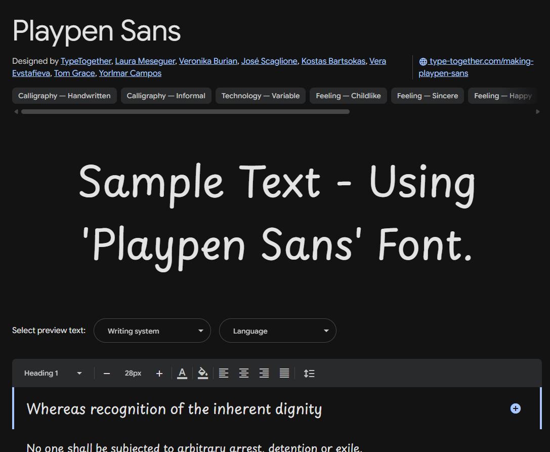Screen dimensions: 550x452
Task: Open Veronika Burian designer link
Action: pos(208,61)
